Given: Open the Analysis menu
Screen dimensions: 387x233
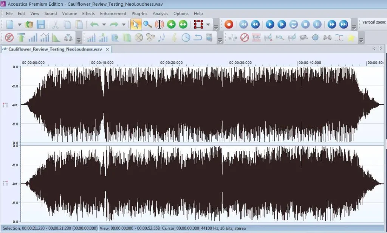Looking at the screenshot, I should 160,14.
